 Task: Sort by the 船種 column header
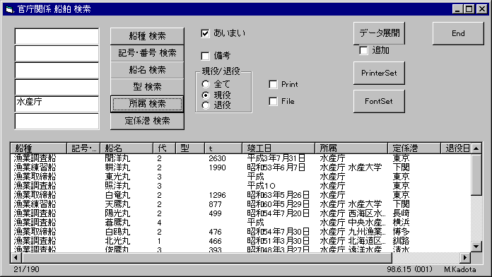[39, 148]
